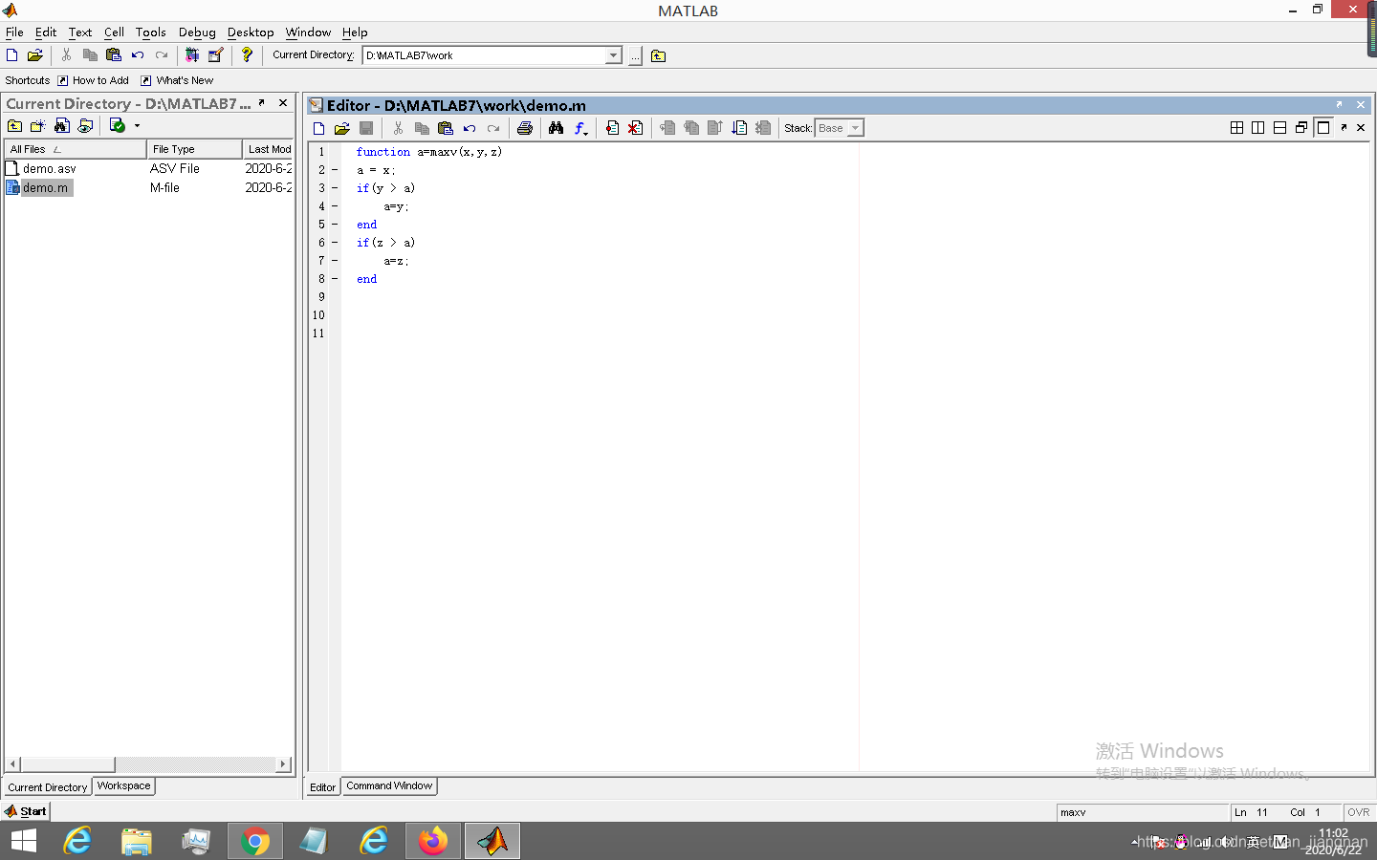
Task: Sort by the File Type column header
Action: (194, 149)
